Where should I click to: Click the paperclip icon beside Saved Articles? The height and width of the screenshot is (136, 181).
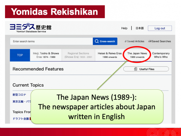(x=126, y=41)
